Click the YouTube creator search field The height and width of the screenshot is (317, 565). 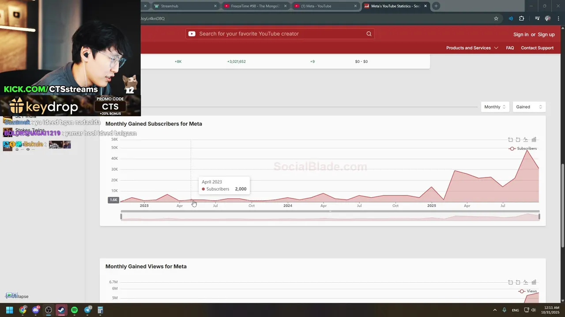click(x=280, y=34)
